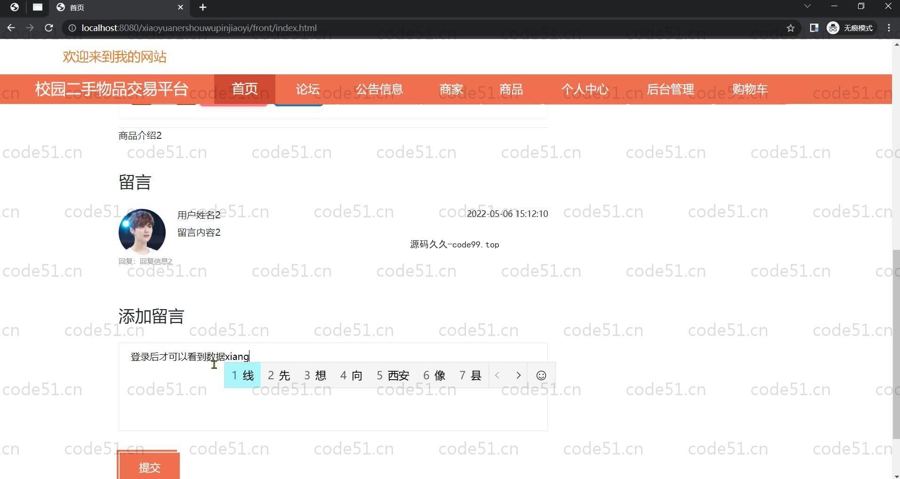Click the 用户姓名2 avatar image
Screen dimensions: 900x479
pos(142,232)
